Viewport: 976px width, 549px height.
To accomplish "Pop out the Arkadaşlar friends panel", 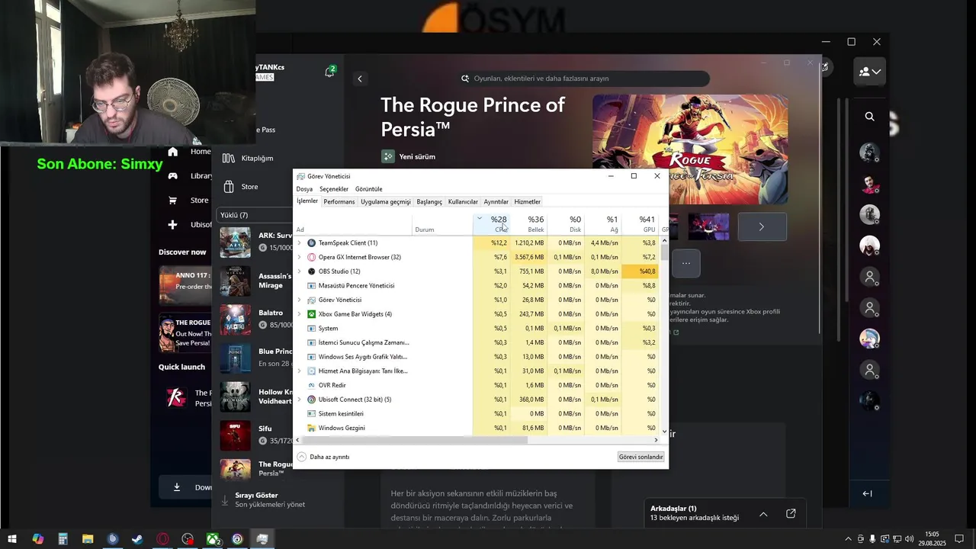I will tap(791, 514).
